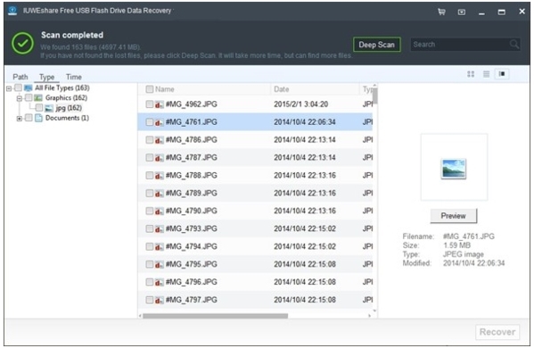Viewport: 534px width, 348px height.
Task: Check the box for #MG_4793.JPG
Action: [x=149, y=228]
